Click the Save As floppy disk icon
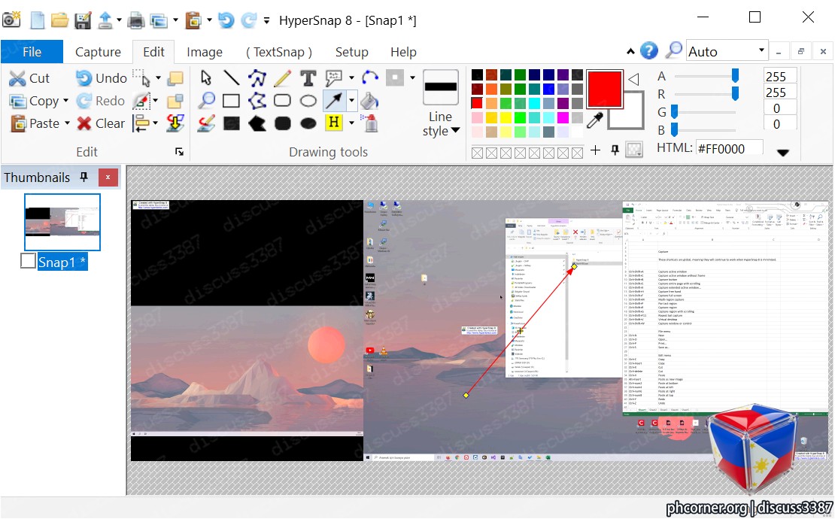The image size is (835, 519). (x=83, y=20)
